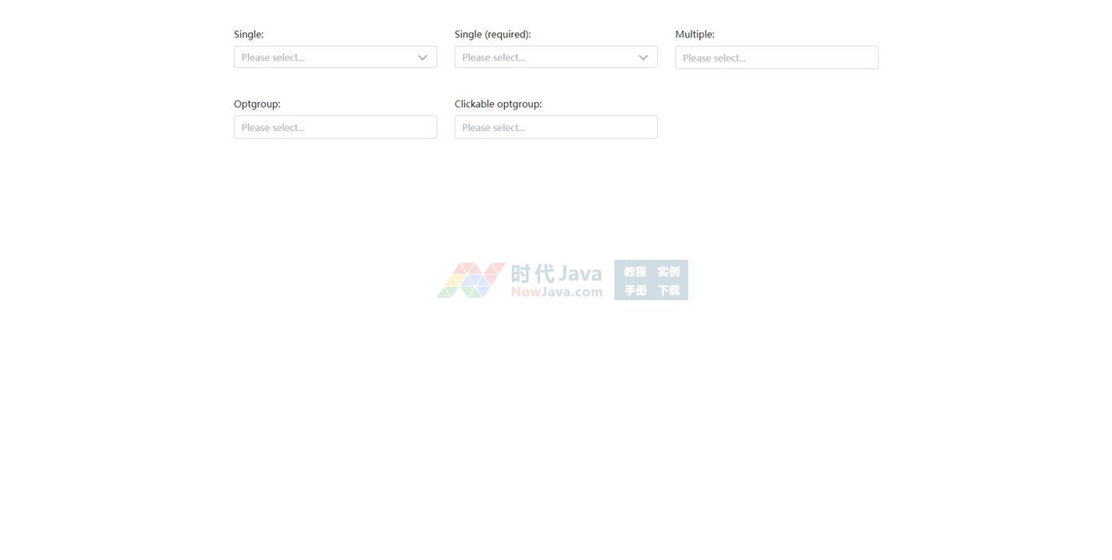The width and height of the screenshot is (1112, 560).
Task: Click the 'Please select...' placeholder in Single field
Action: (273, 58)
